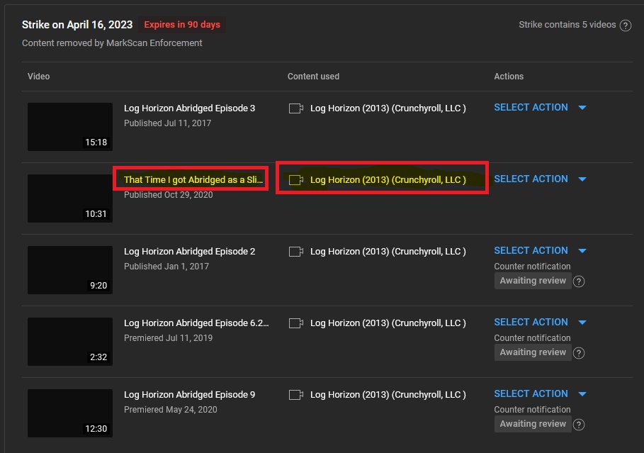Open thumbnail of 9:20 video Episode 2

tap(70, 269)
